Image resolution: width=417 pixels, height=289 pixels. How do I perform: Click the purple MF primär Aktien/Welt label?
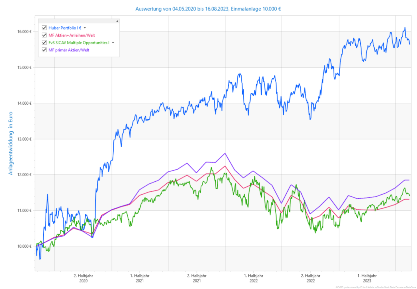[68, 50]
